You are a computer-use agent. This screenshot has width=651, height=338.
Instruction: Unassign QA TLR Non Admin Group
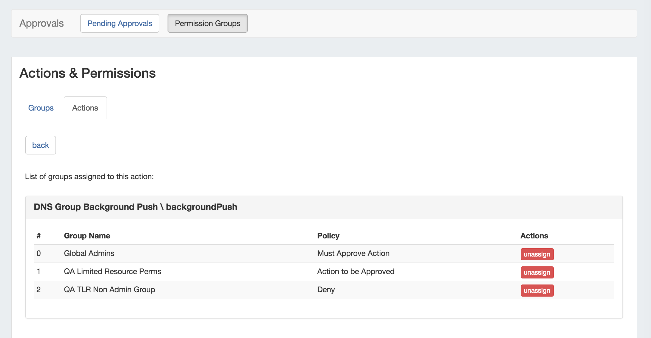coord(537,291)
